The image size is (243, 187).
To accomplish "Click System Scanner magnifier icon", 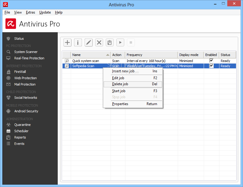I will pyautogui.click(x=8, y=52).
